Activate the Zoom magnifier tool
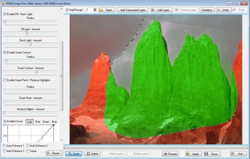The image size is (250, 159). coord(74,154)
